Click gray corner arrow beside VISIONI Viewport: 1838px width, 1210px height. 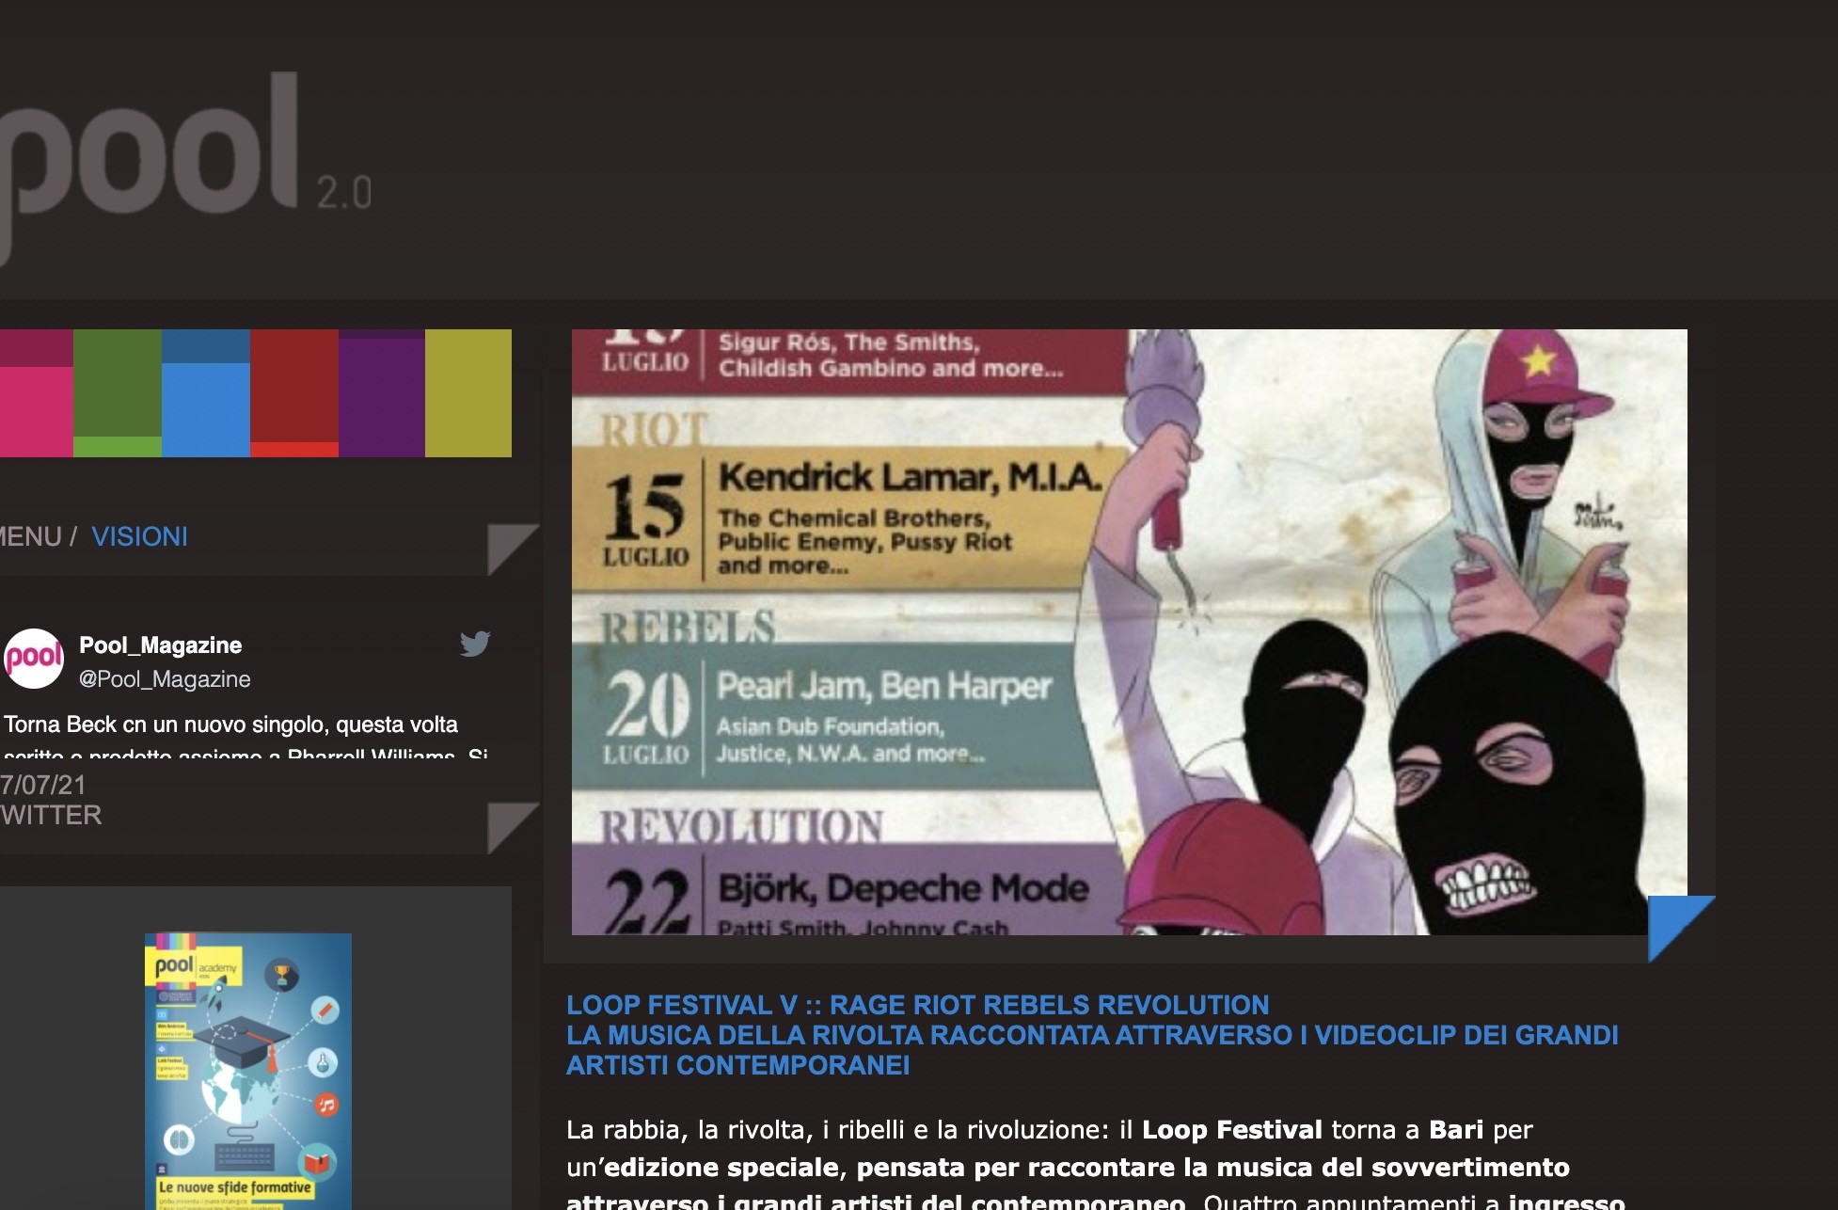pyautogui.click(x=513, y=549)
